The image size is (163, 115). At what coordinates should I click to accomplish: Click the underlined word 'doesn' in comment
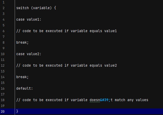[x=95, y=100]
